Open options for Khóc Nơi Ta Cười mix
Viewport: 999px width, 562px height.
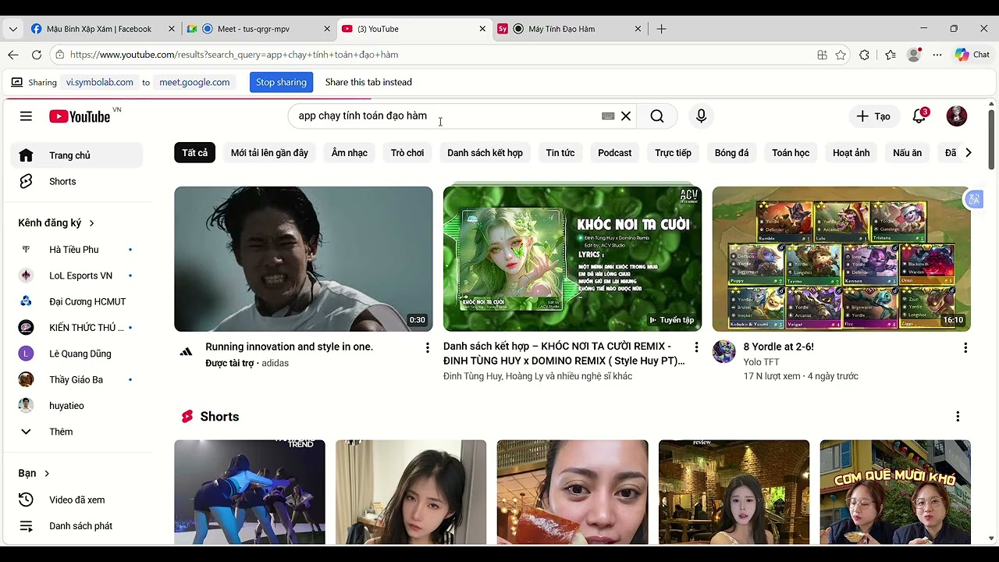pos(696,347)
